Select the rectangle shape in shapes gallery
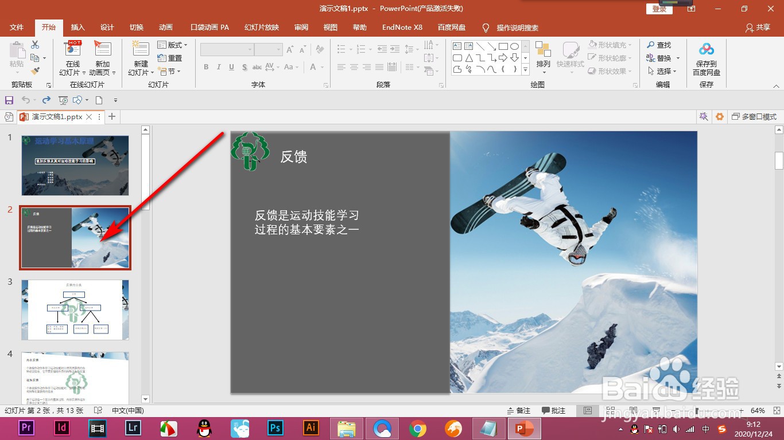This screenshot has width=784, height=440. (x=503, y=46)
